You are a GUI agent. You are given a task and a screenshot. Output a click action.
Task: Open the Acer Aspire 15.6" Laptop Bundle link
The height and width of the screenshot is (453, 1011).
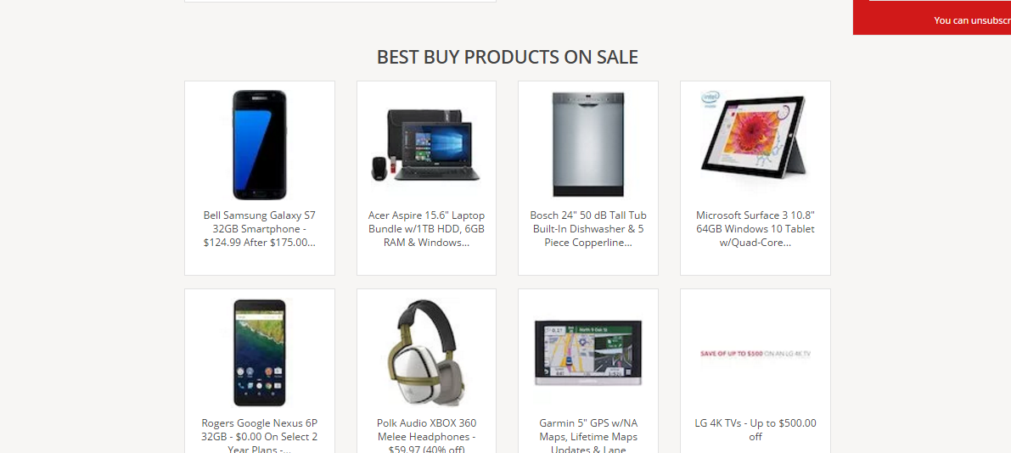coord(426,229)
